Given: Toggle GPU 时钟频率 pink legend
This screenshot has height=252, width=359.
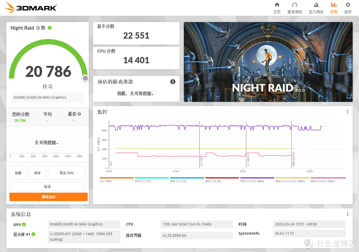Looking at the screenshot, I should point(328,180).
